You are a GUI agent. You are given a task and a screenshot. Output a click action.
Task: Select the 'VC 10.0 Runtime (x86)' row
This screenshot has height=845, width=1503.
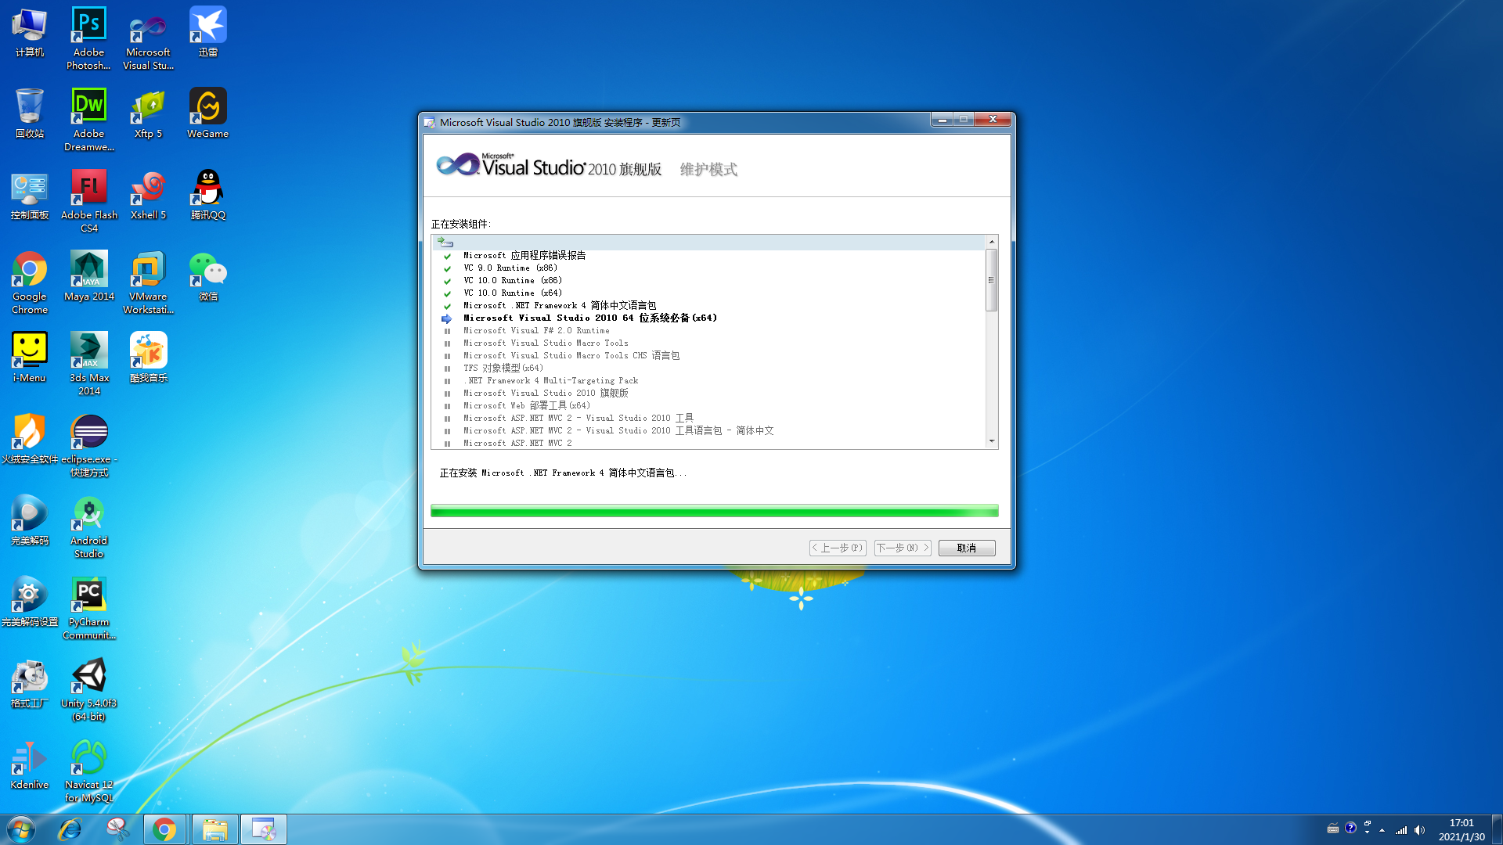coord(708,280)
